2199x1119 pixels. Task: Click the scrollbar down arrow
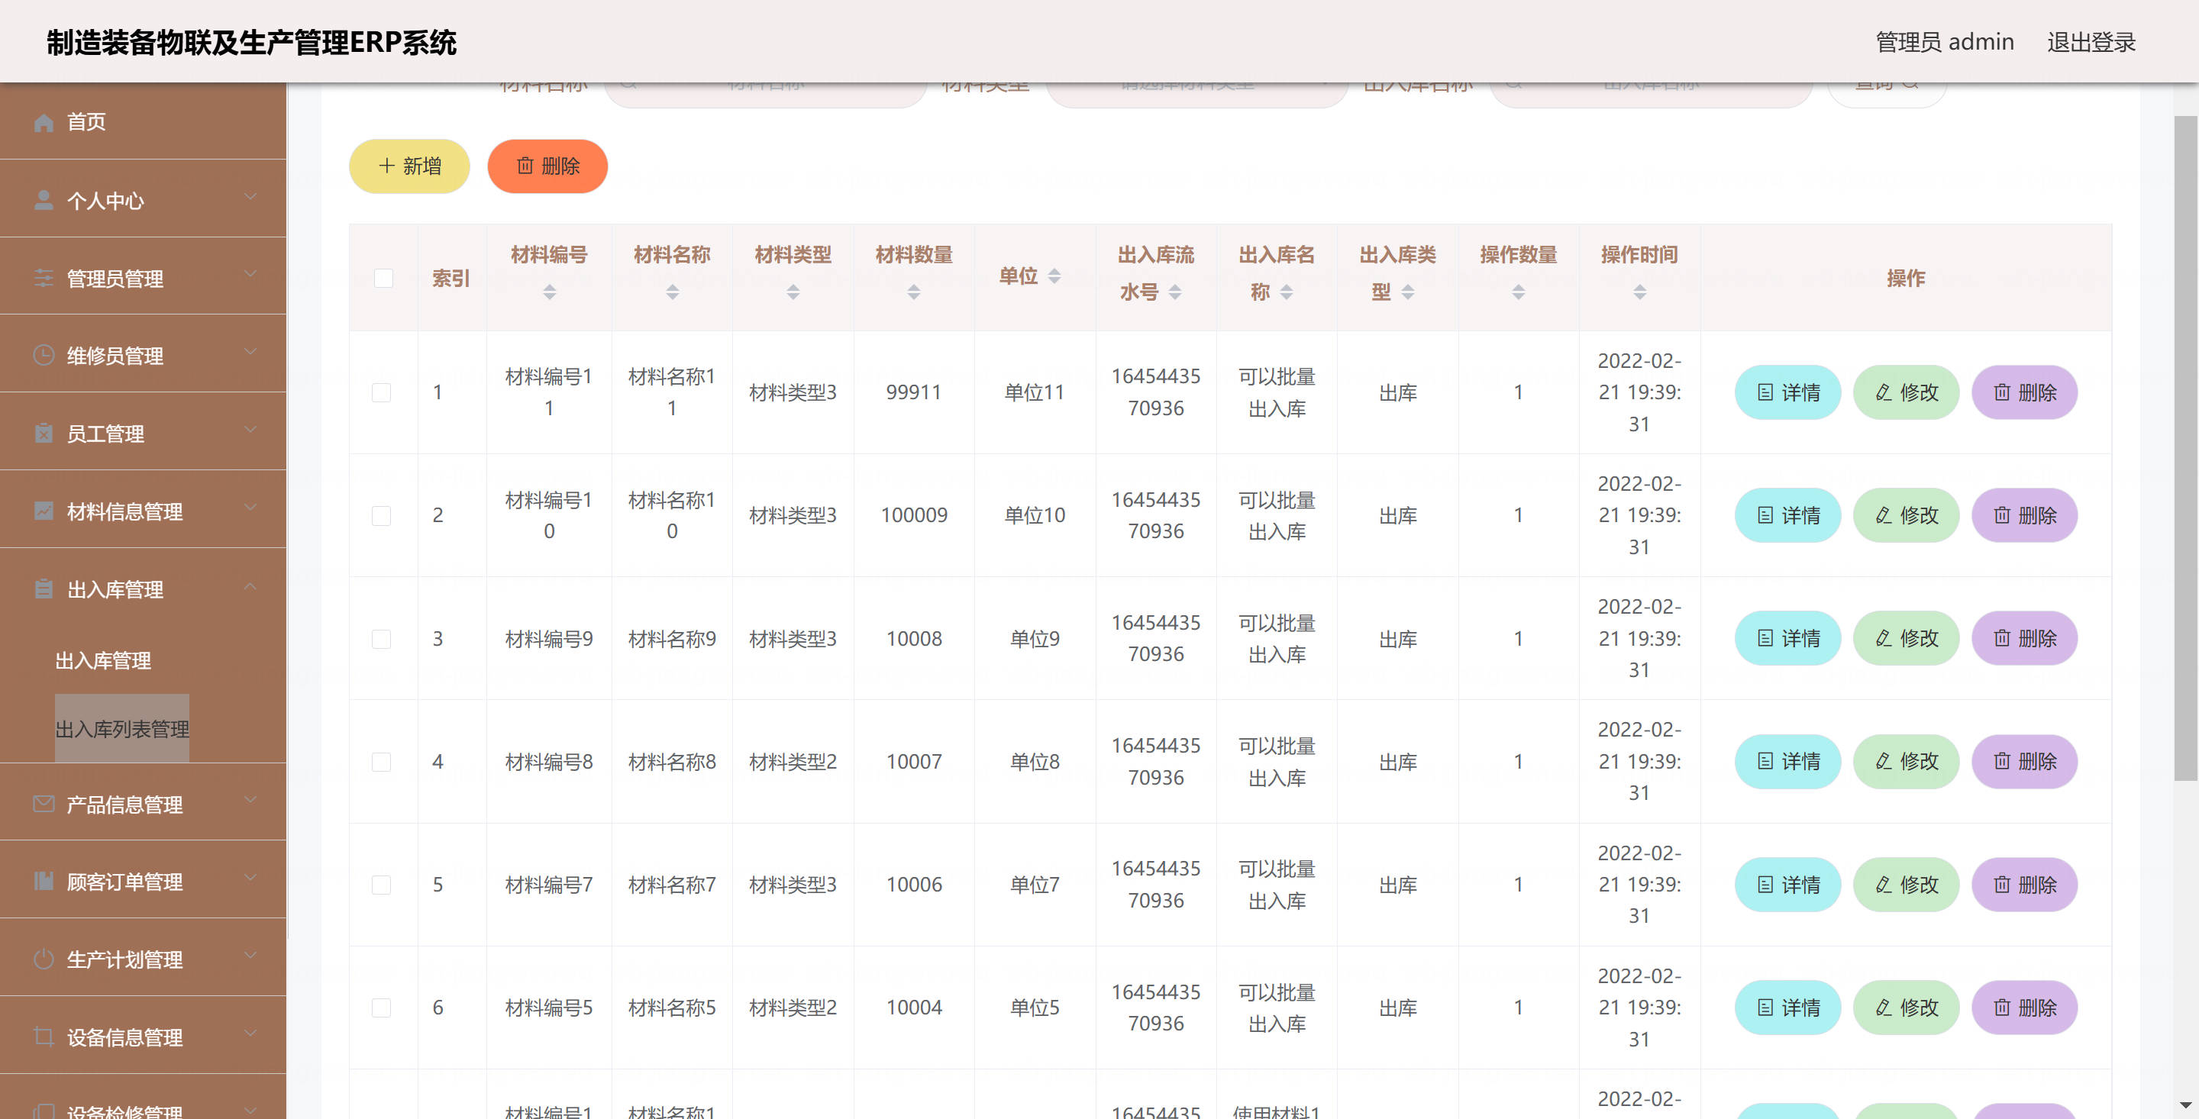(x=2185, y=1106)
